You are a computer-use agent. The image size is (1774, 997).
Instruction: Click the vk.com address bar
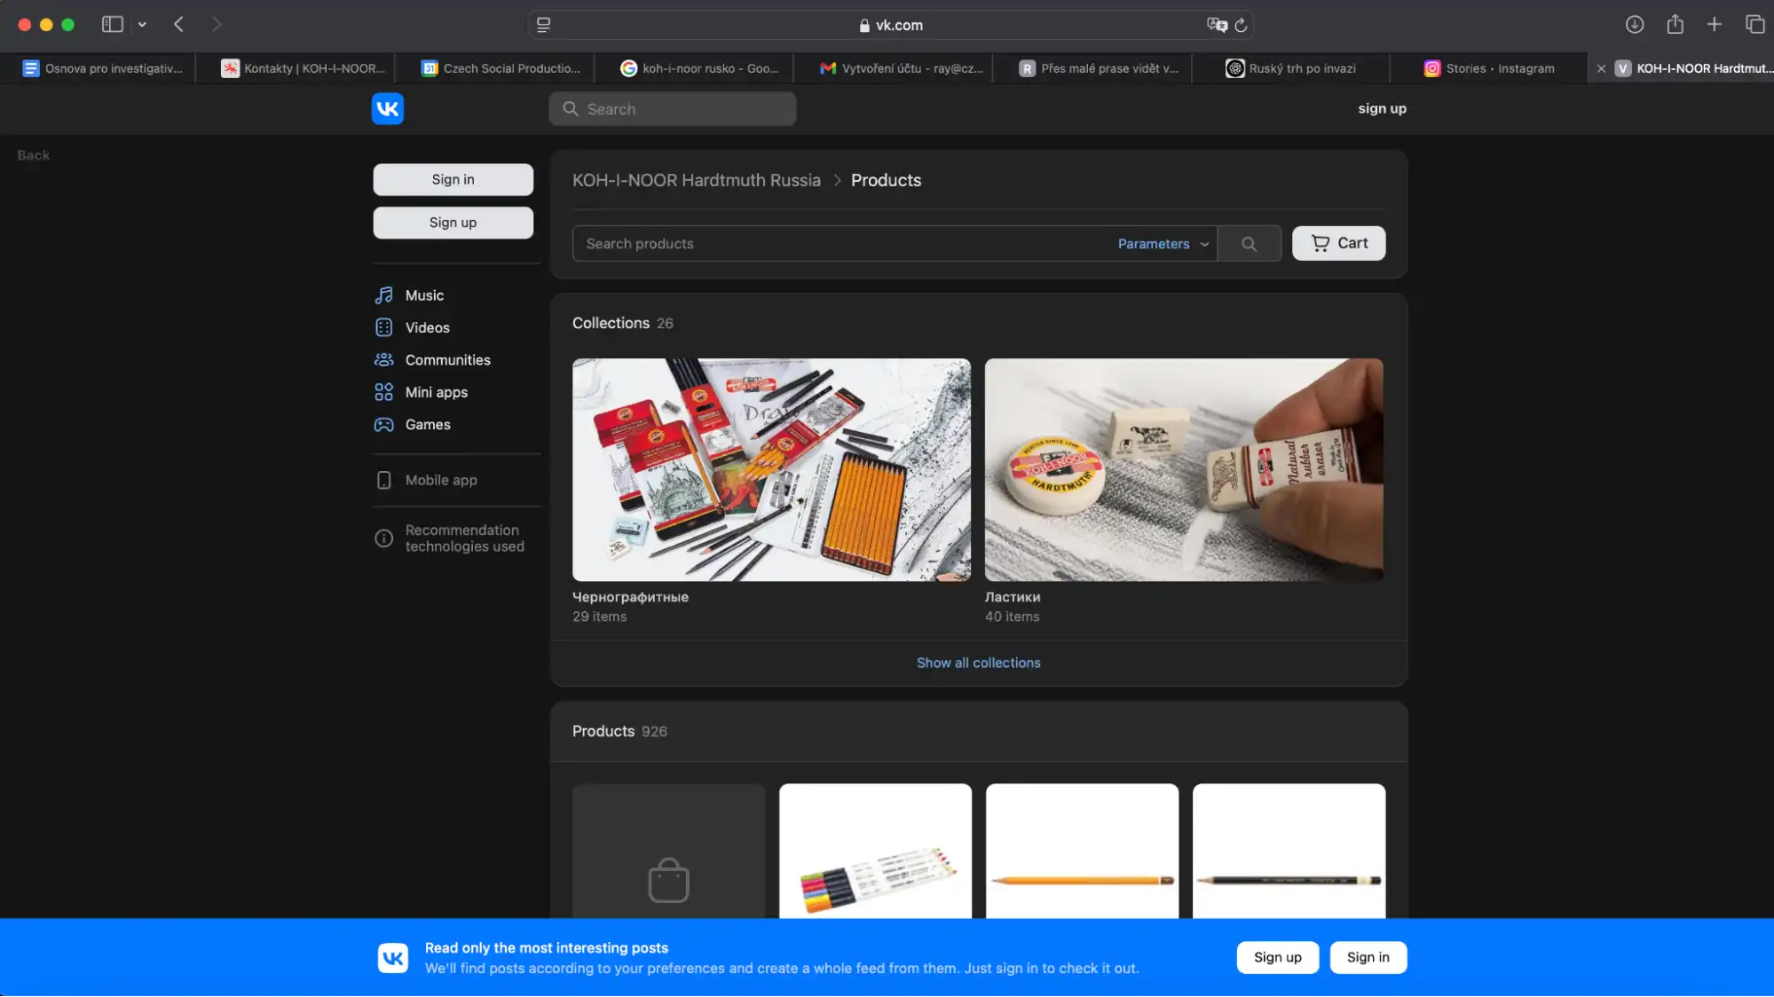[890, 25]
